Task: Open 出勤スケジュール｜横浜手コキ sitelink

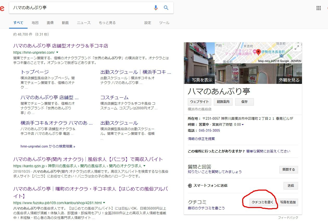Action: (136, 72)
